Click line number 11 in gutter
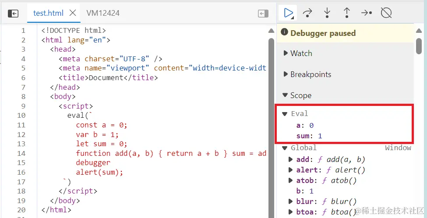The width and height of the screenshot is (427, 218). pyautogui.click(x=21, y=125)
